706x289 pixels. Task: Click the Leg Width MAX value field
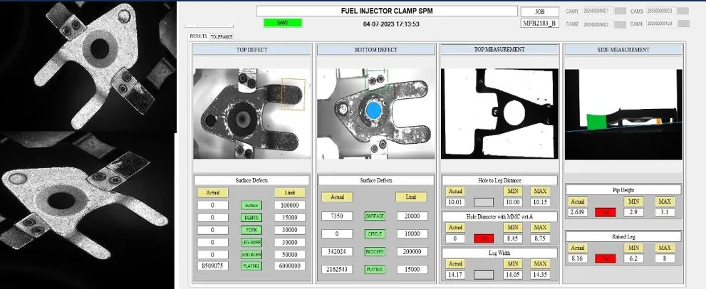click(x=540, y=273)
